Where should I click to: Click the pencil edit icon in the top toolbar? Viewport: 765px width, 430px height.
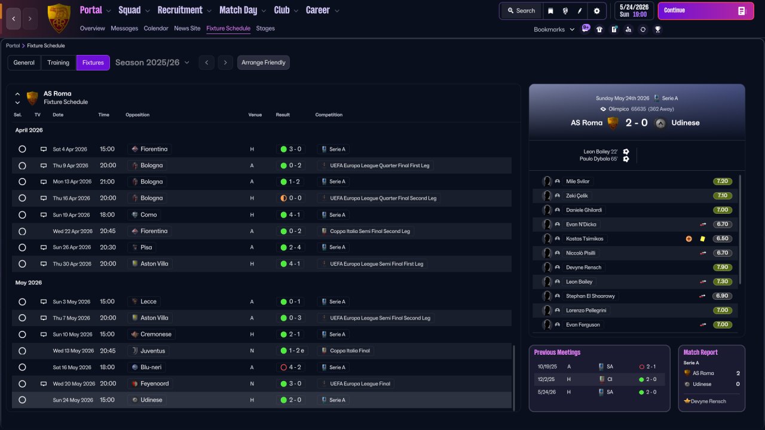580,11
